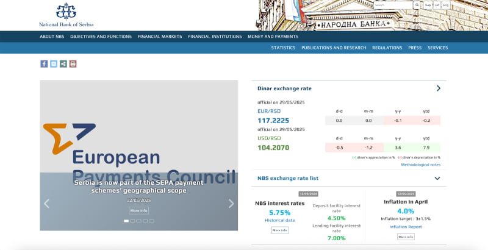Open Dinar exchange rate chevron arrow

pyautogui.click(x=438, y=88)
